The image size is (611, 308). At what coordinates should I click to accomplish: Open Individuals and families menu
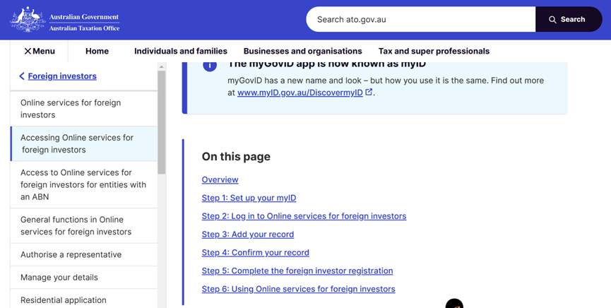[x=181, y=51]
